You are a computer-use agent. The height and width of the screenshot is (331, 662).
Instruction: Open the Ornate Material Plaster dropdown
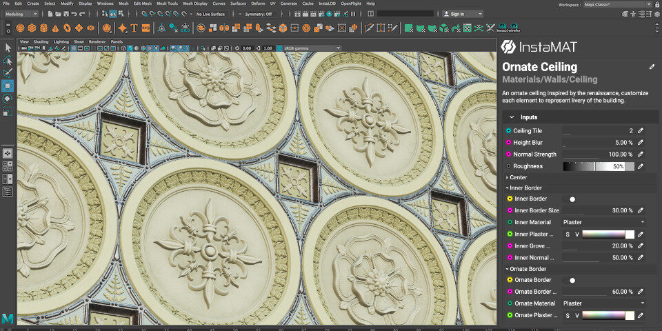[604, 303]
